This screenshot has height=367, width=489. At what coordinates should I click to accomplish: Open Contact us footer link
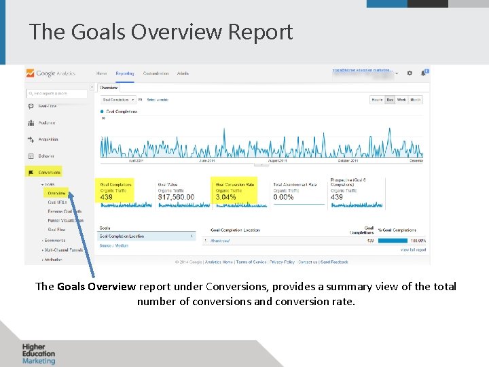click(x=308, y=262)
